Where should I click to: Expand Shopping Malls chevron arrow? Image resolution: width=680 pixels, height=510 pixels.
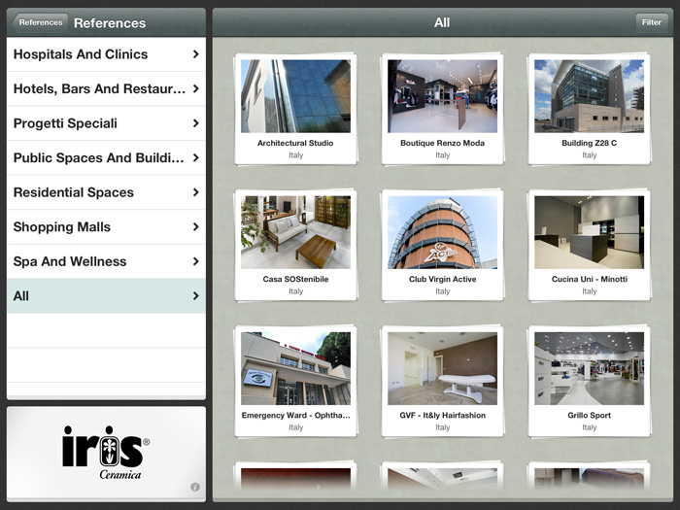[x=196, y=226]
